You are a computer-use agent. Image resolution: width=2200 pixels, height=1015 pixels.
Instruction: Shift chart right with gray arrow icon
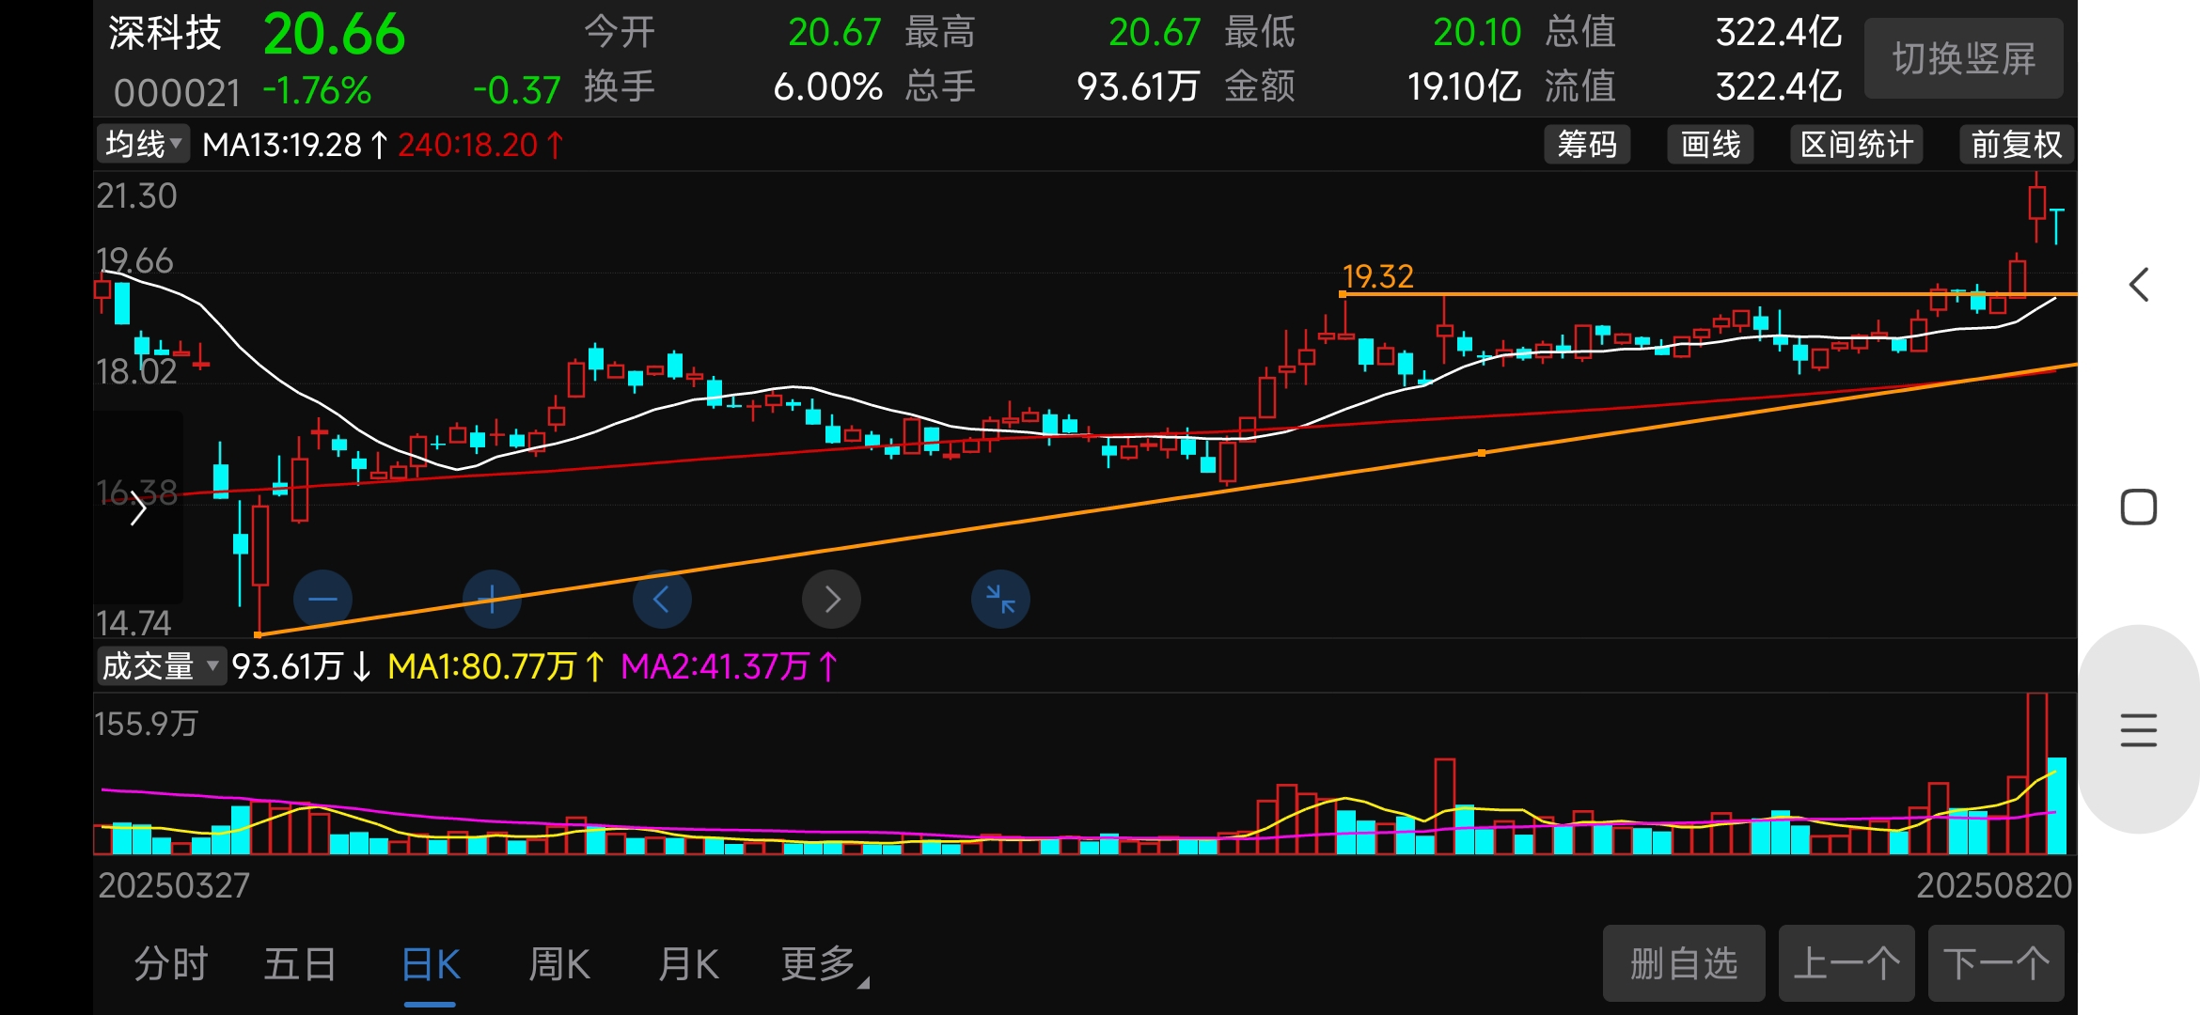point(831,599)
